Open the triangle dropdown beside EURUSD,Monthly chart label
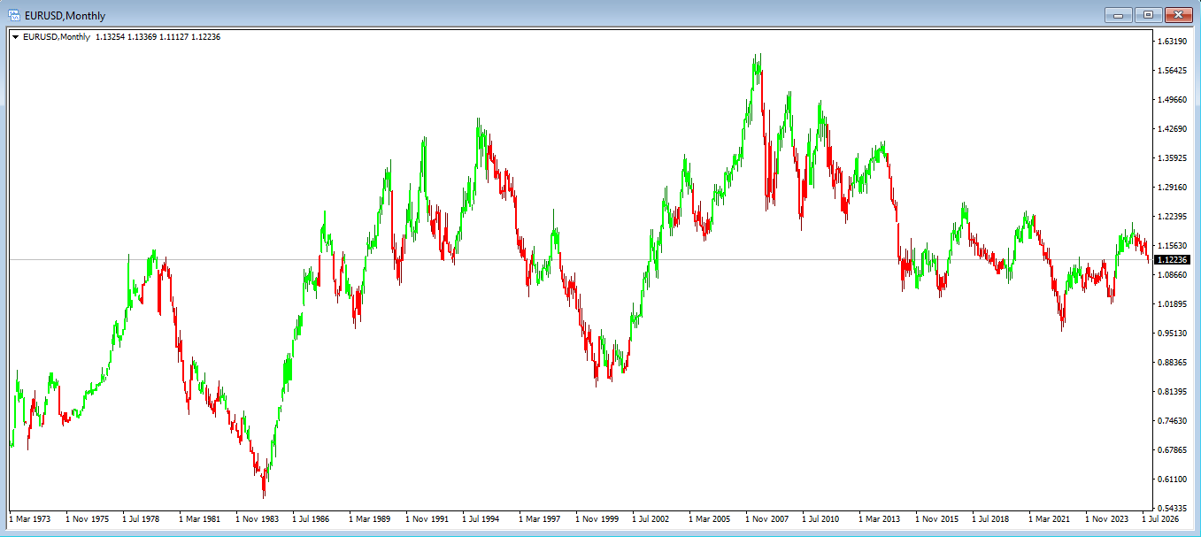This screenshot has height=537, width=1201. tap(15, 37)
